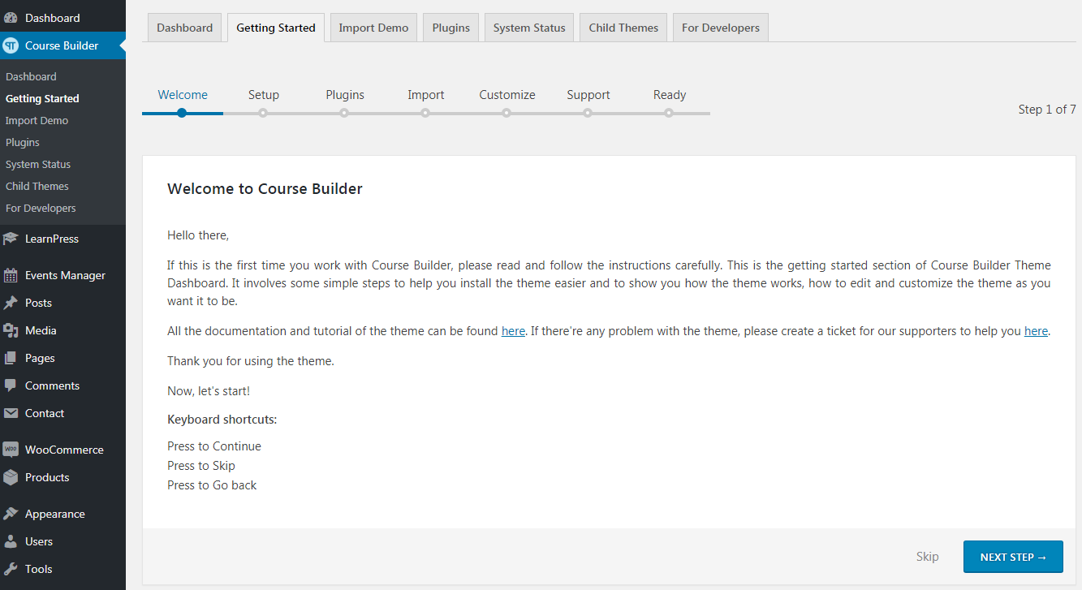This screenshot has height=590, width=1082.
Task: Switch to the Dashboard tab at the top
Action: [185, 28]
